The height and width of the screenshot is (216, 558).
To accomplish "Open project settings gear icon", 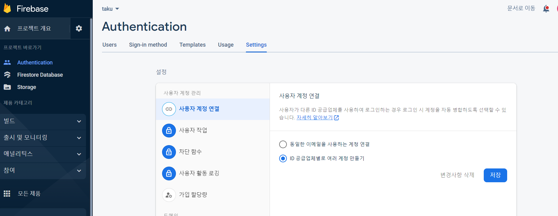I will [x=79, y=29].
